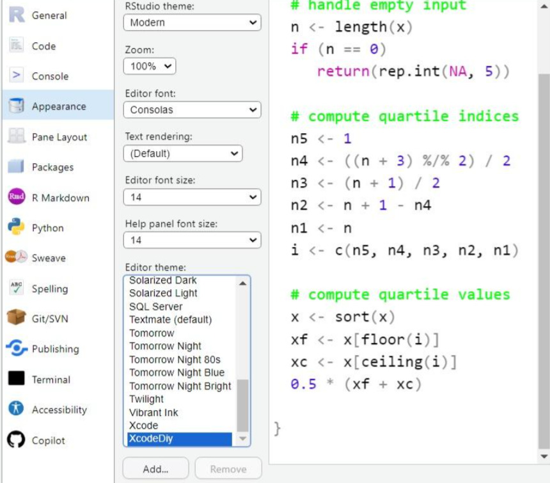Viewport: 550px width, 483px height.
Task: Click the preview pane scroll-down arrow
Action: tap(544, 456)
